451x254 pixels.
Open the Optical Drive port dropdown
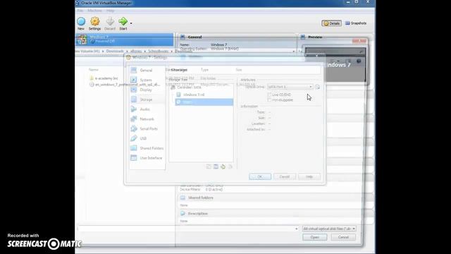tap(290, 87)
